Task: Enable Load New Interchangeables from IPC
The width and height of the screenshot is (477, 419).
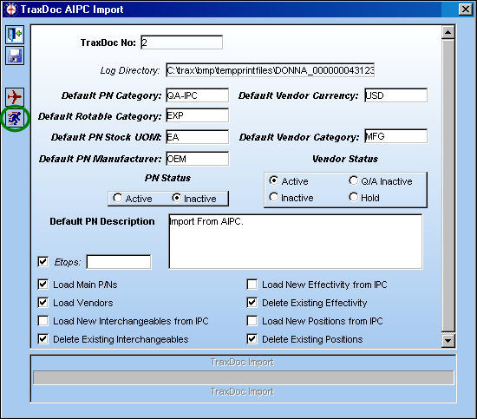Action: click(42, 321)
